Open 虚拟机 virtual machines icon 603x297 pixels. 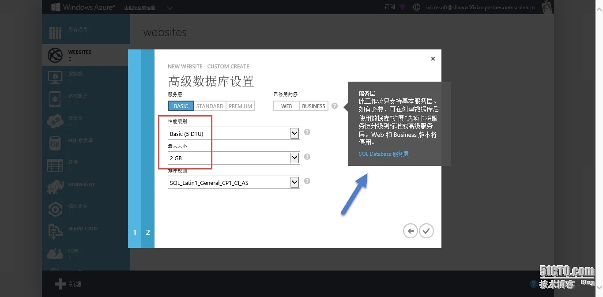coord(55,77)
